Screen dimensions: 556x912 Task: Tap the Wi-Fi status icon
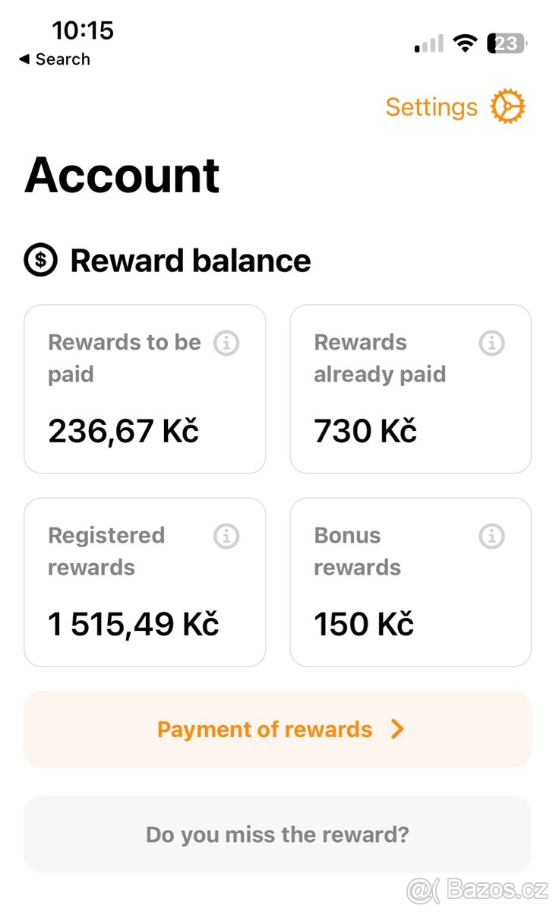[x=464, y=43]
